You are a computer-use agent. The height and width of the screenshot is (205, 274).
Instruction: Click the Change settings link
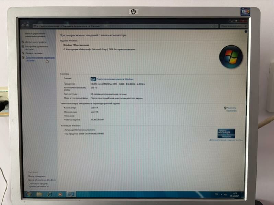coord(232,109)
